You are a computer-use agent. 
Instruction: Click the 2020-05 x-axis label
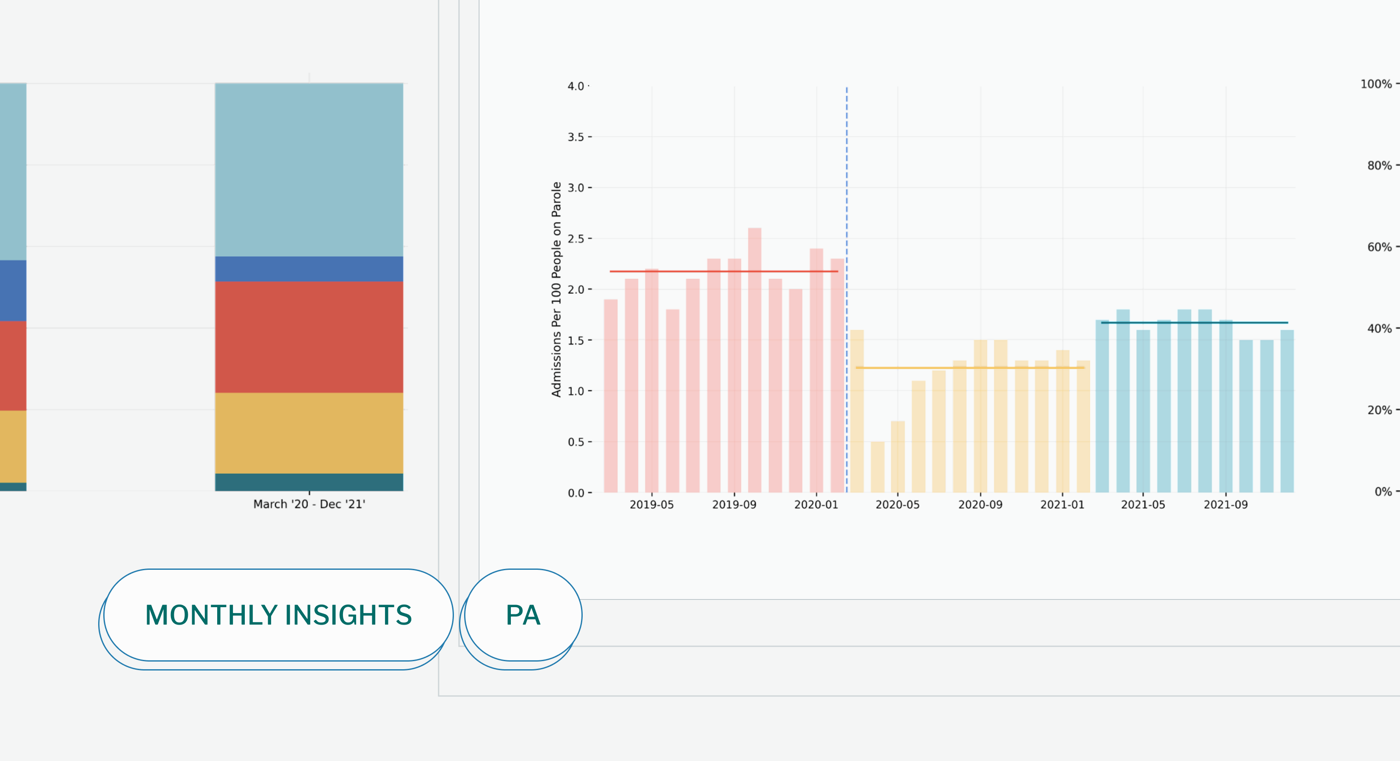point(897,505)
